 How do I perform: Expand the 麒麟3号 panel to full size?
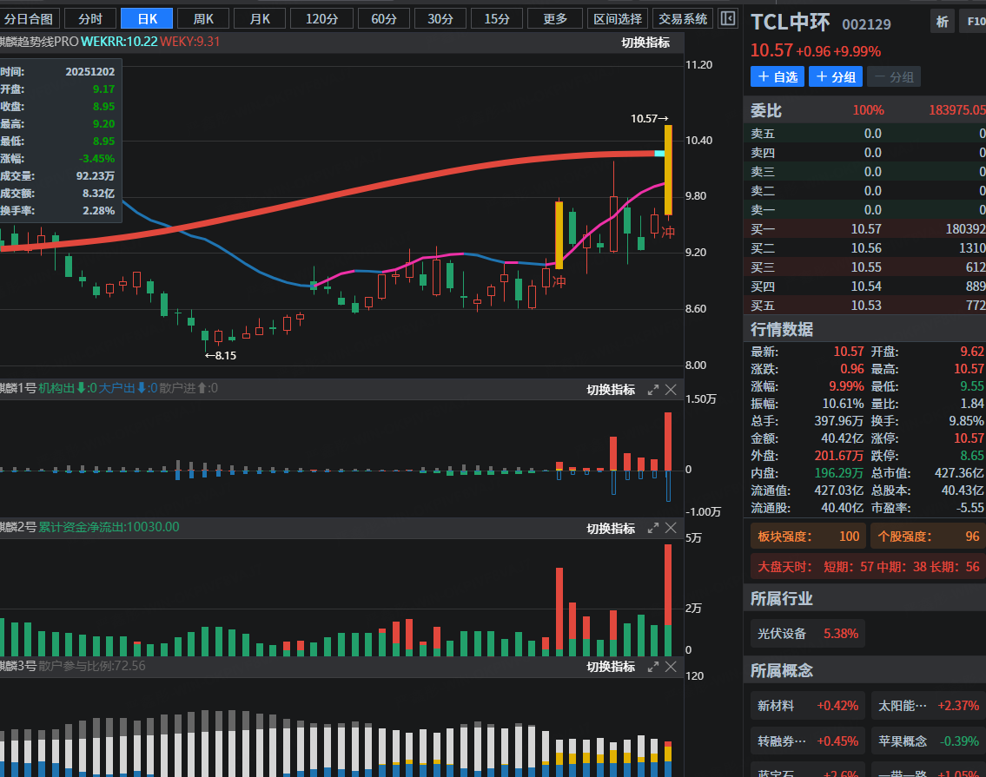click(652, 667)
